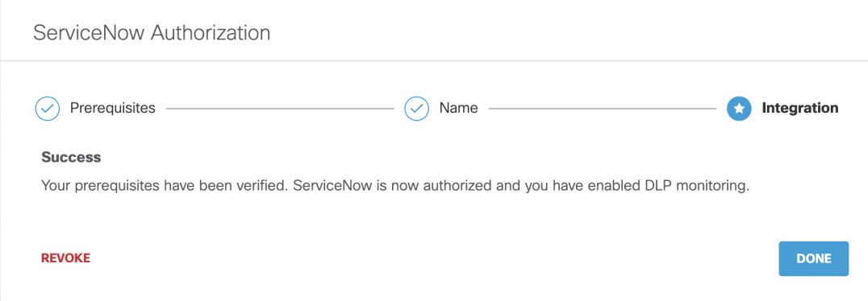Screen dimensions: 868x301
Task: Click the divider line below the header
Action: coord(434,60)
